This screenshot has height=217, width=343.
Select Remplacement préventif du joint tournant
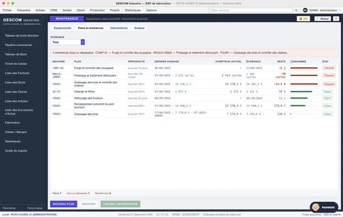(x=94, y=106)
